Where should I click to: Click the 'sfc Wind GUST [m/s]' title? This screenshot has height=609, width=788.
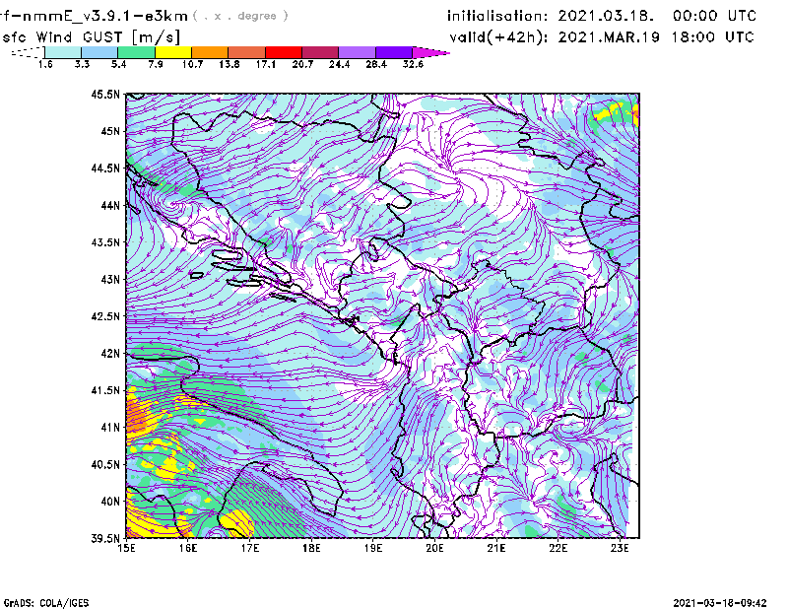coord(91,37)
